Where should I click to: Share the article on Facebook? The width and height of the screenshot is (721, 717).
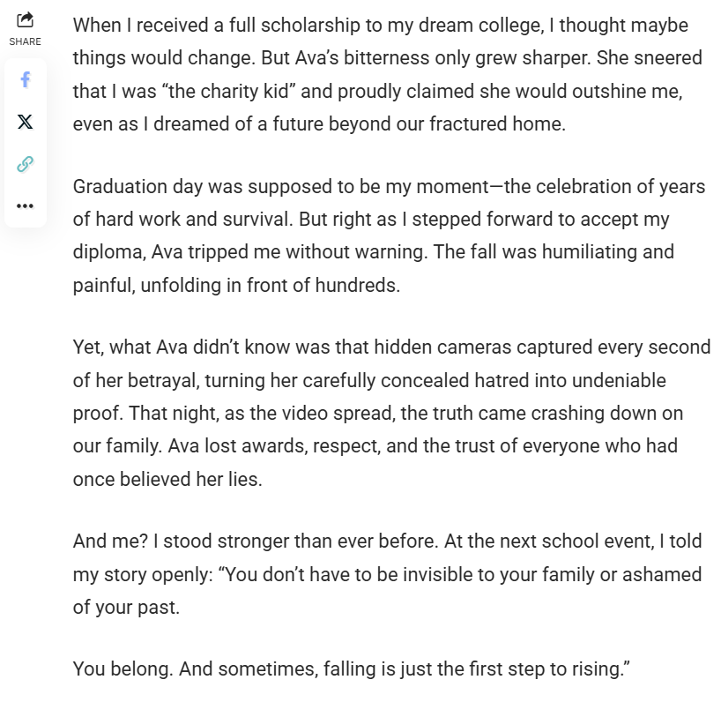(x=25, y=80)
